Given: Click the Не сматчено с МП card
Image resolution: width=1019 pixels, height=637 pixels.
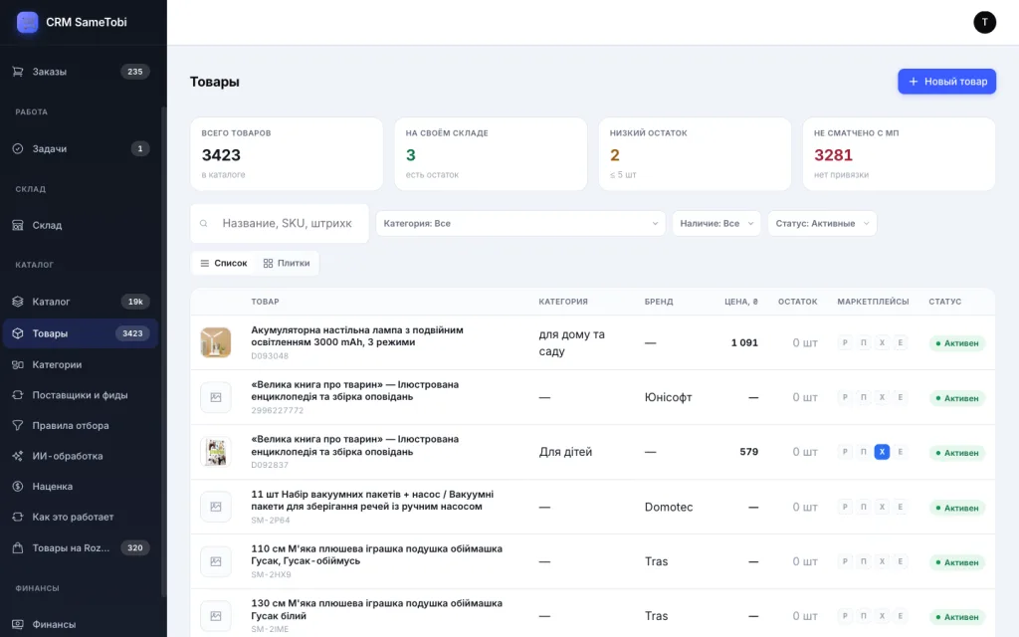Looking at the screenshot, I should pyautogui.click(x=899, y=154).
